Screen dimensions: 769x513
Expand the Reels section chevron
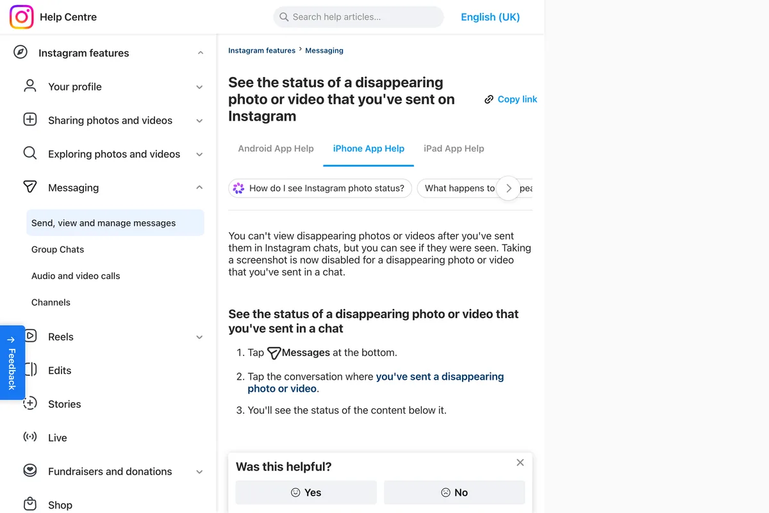199,337
